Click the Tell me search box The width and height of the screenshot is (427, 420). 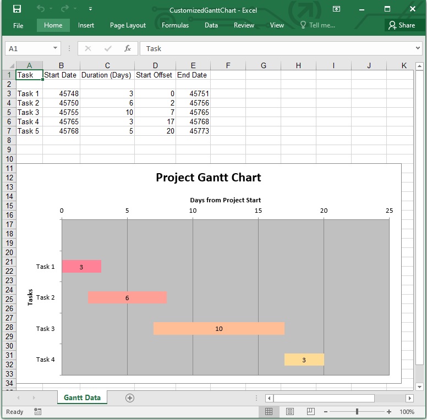[x=318, y=25]
